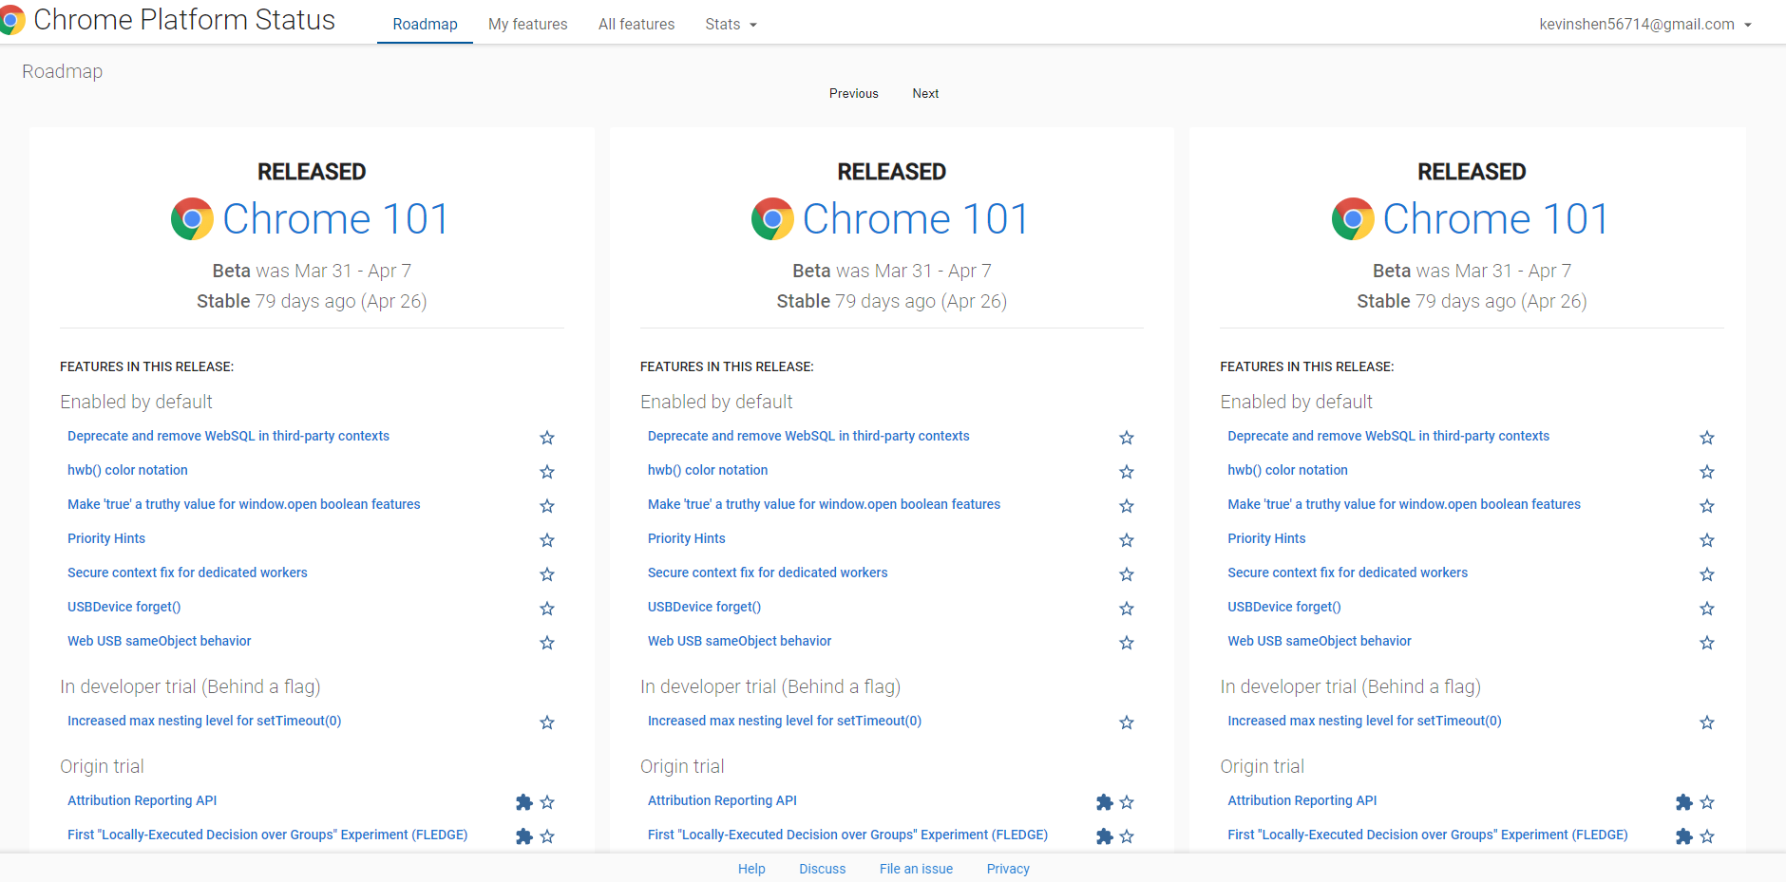Open the File an issue link in the footer
This screenshot has width=1786, height=882.
[915, 868]
